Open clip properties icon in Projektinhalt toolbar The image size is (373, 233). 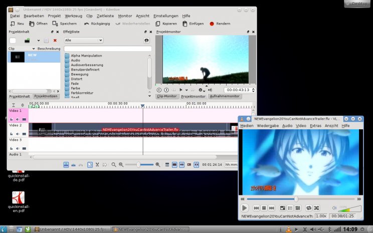46,41
